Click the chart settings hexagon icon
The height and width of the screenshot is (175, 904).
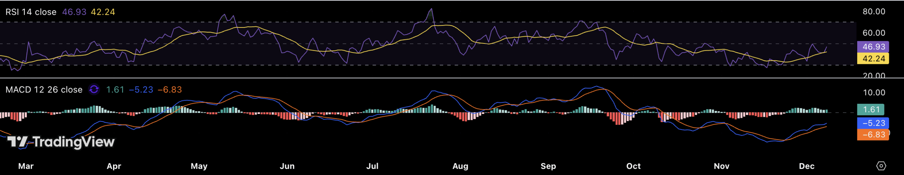[881, 166]
